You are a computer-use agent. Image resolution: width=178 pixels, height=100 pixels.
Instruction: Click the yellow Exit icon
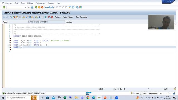(x=39, y=7)
